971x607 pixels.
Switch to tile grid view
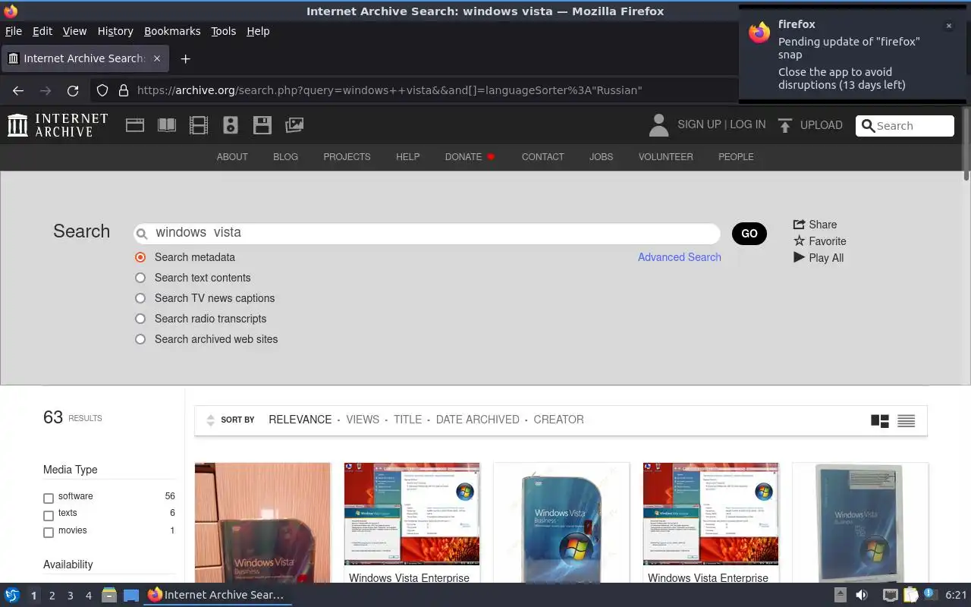coord(880,421)
